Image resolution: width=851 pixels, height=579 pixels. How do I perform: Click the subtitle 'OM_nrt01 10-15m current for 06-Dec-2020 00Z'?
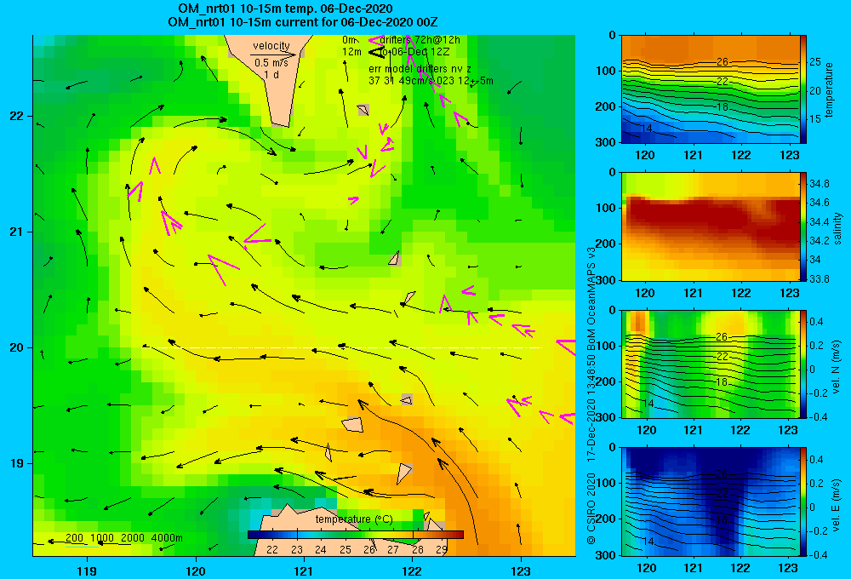pos(303,22)
